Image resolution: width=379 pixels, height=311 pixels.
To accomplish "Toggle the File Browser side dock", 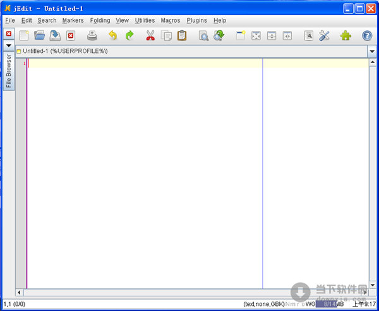I will [9, 71].
